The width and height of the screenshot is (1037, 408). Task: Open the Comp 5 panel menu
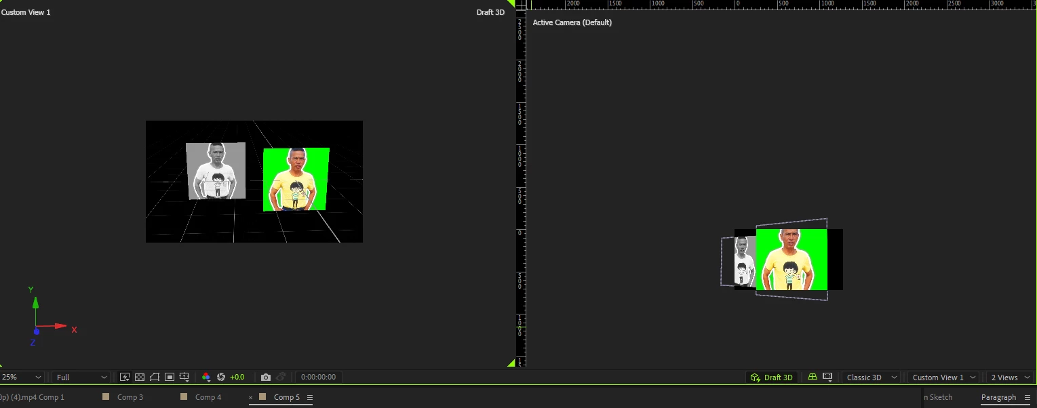[x=310, y=397]
